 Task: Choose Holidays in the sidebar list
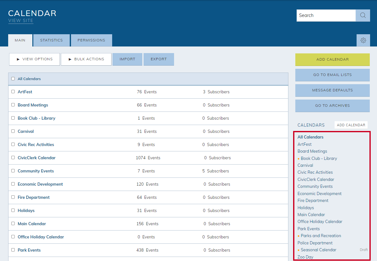coord(306,208)
